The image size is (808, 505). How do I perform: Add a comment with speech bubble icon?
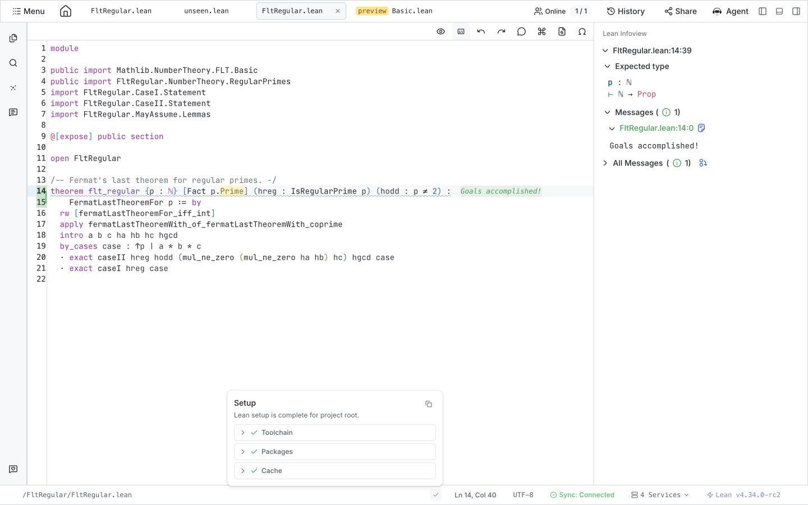click(522, 31)
